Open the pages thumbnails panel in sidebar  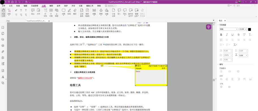(3, 33)
